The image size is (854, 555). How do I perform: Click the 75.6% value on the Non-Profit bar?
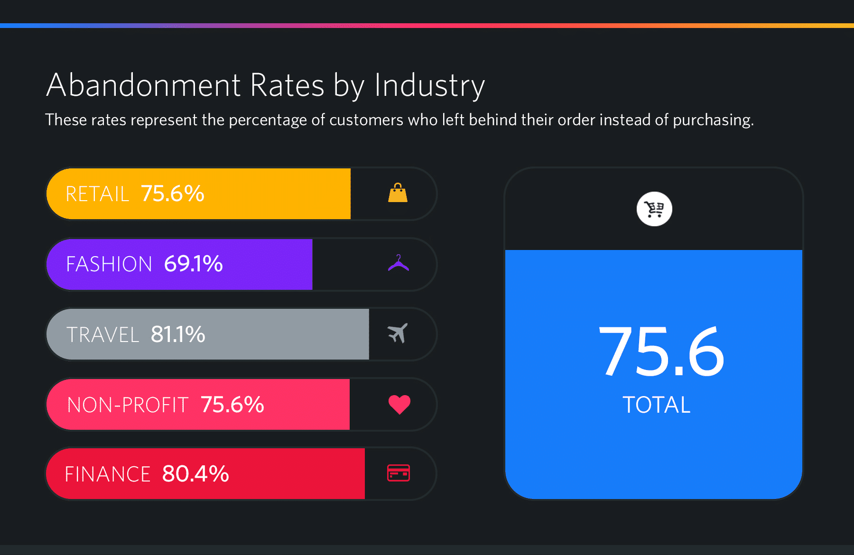click(232, 405)
